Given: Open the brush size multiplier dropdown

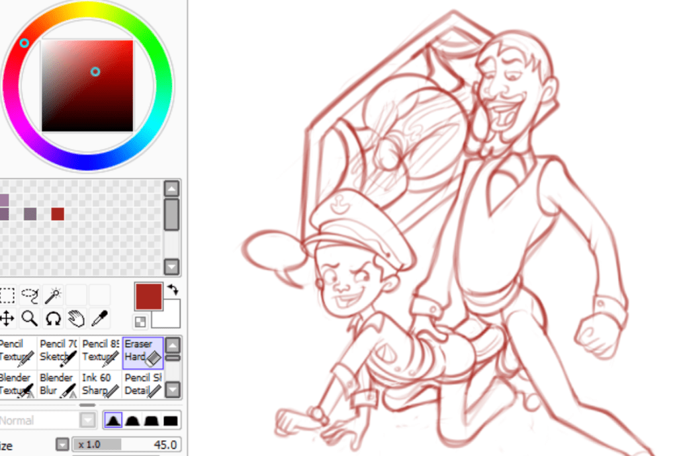Looking at the screenshot, I should click(x=62, y=445).
